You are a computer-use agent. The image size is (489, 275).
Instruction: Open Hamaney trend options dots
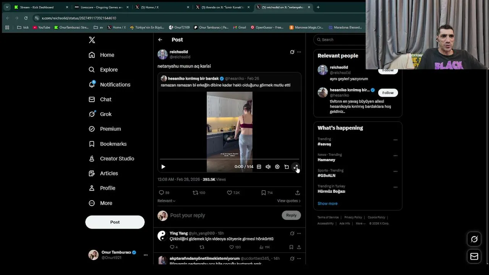click(x=395, y=155)
